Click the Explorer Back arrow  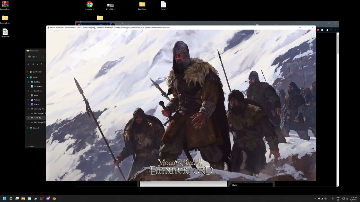point(28,64)
